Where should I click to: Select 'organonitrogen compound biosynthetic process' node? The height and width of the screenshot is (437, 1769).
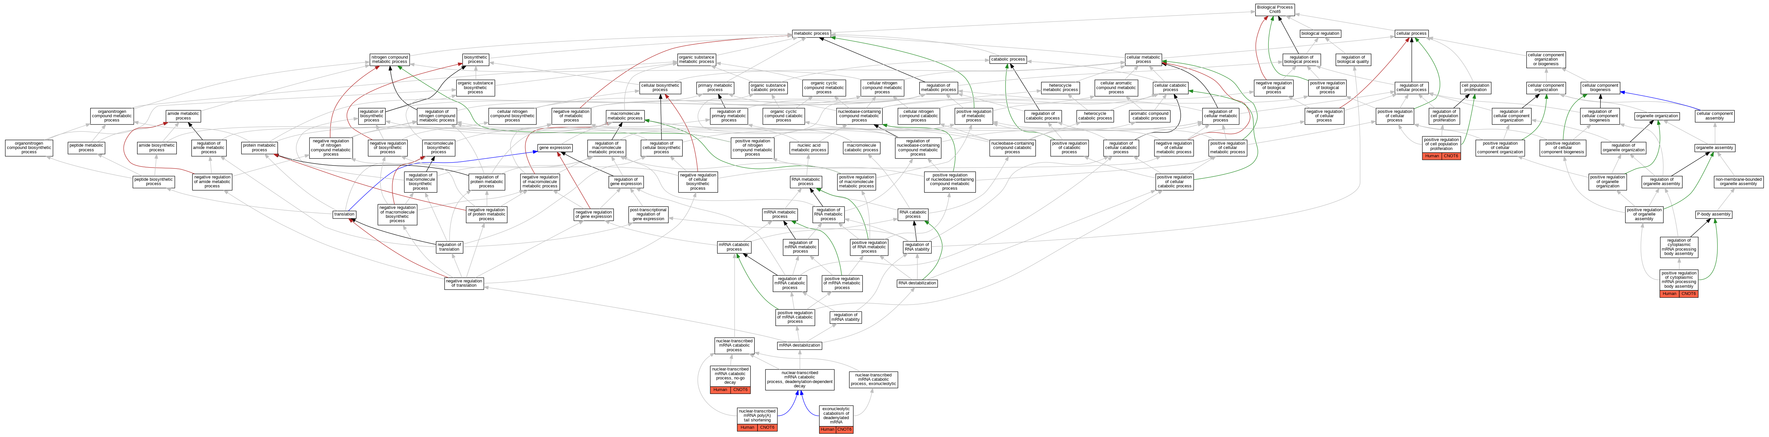coord(29,148)
